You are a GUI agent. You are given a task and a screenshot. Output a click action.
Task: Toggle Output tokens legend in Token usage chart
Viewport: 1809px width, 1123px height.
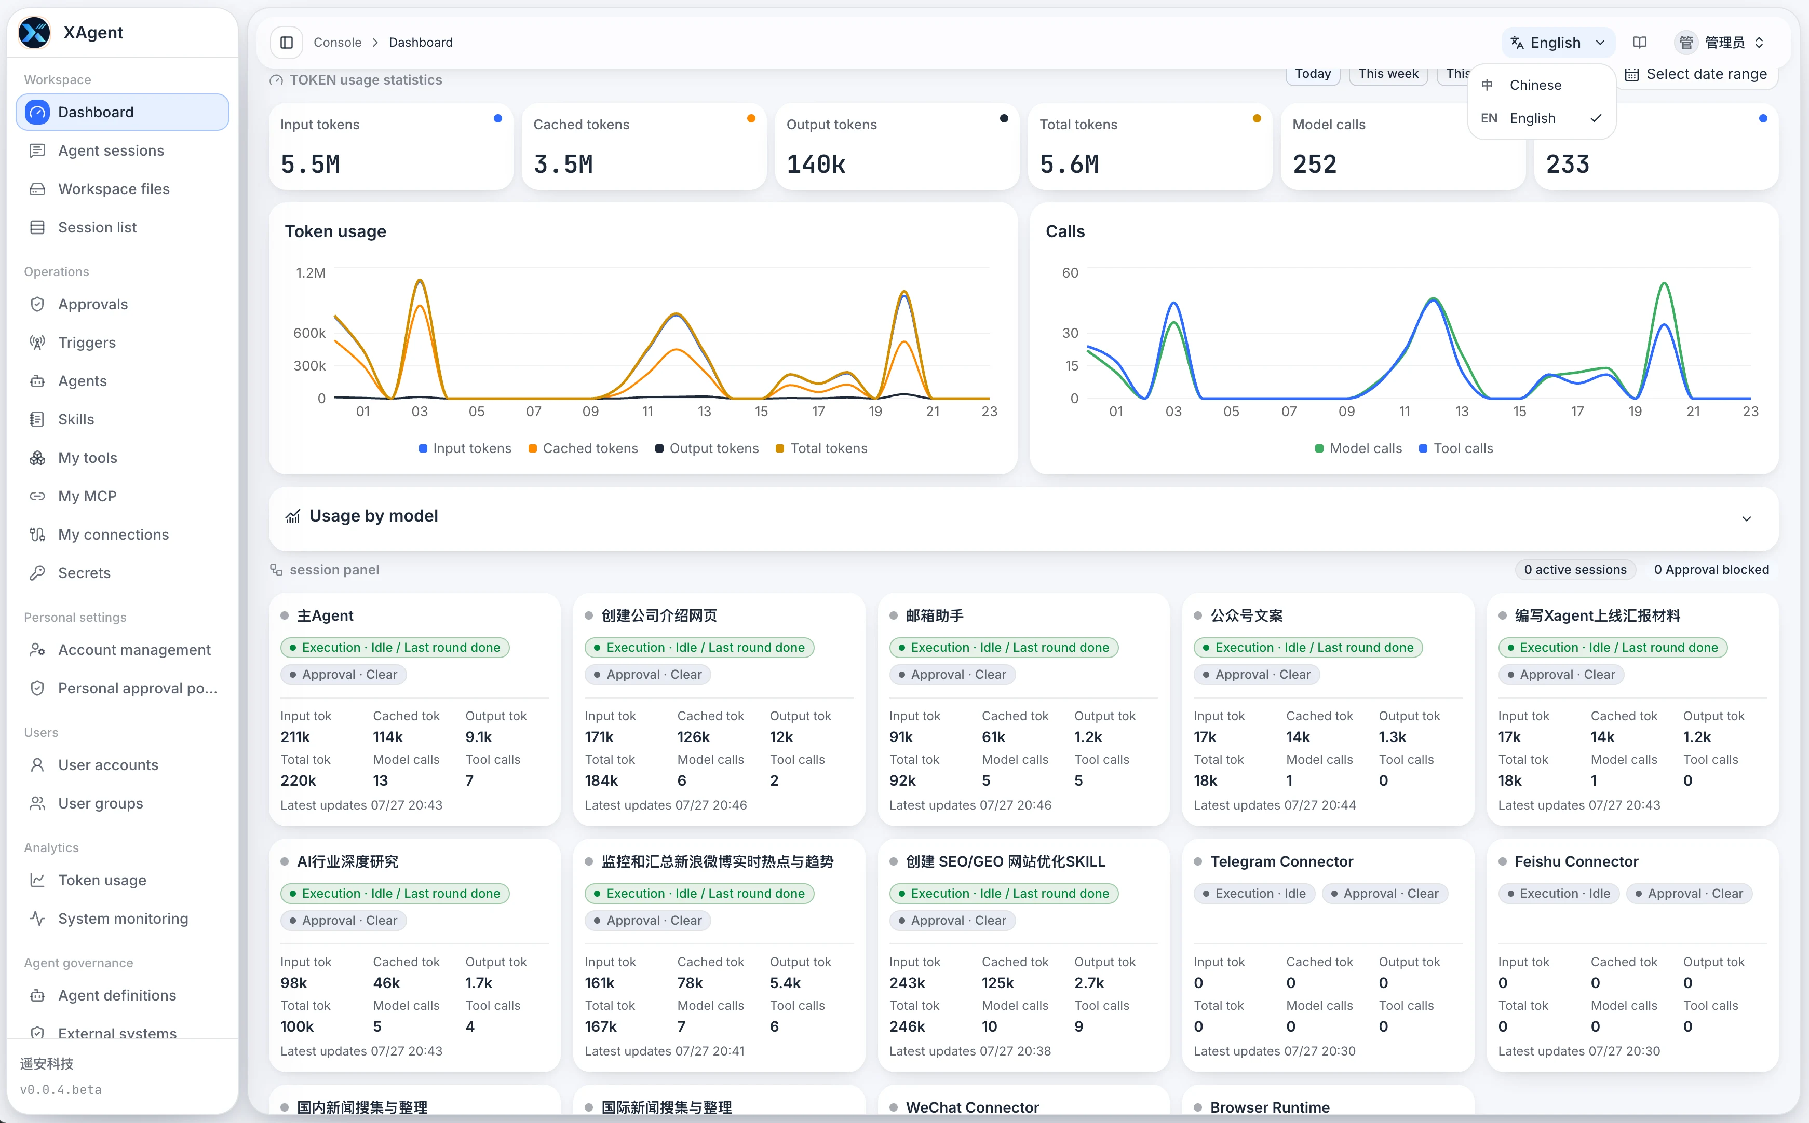tap(707, 448)
